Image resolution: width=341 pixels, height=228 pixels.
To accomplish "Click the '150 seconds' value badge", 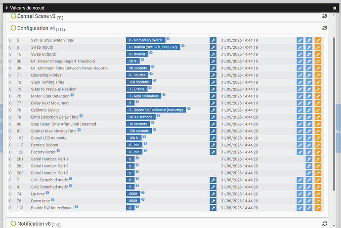I will click(139, 82).
